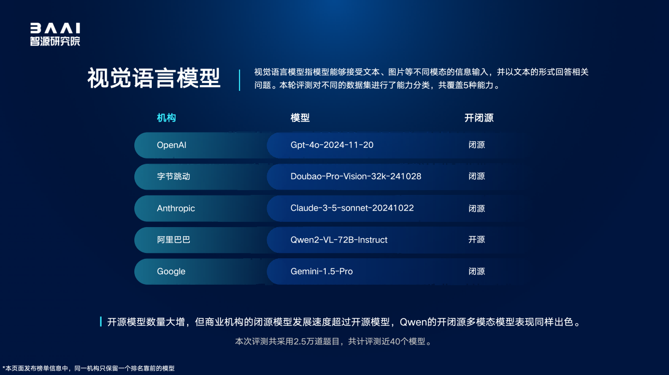
Task: Toggle the 开源 label for Qwen2-VL-72B-Instruct
Action: tap(476, 240)
